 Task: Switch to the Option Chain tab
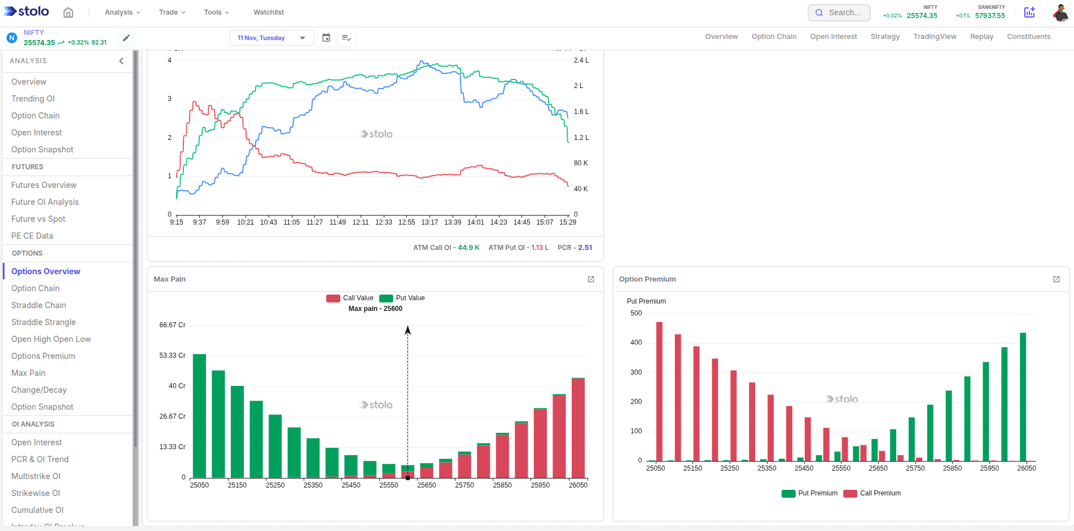point(774,36)
